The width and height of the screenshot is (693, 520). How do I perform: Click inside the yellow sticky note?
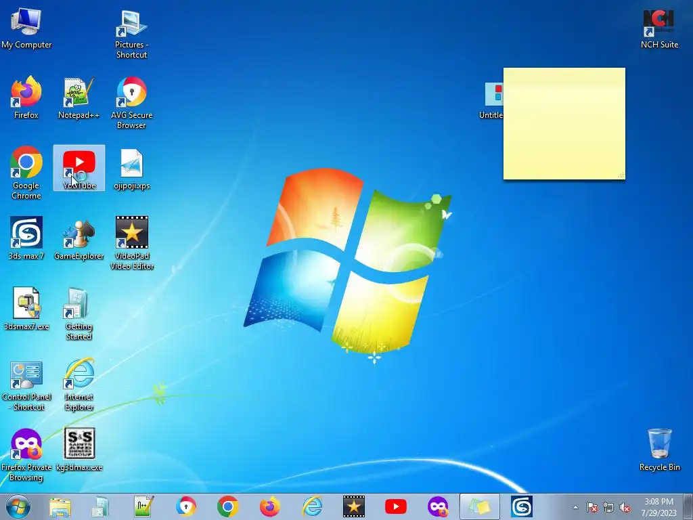[x=564, y=124]
